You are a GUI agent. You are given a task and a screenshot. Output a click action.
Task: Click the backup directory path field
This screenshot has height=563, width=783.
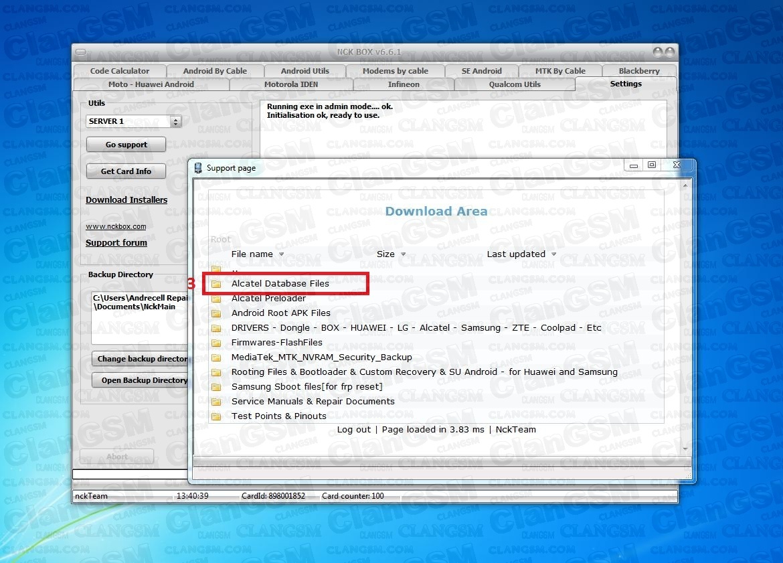[141, 318]
